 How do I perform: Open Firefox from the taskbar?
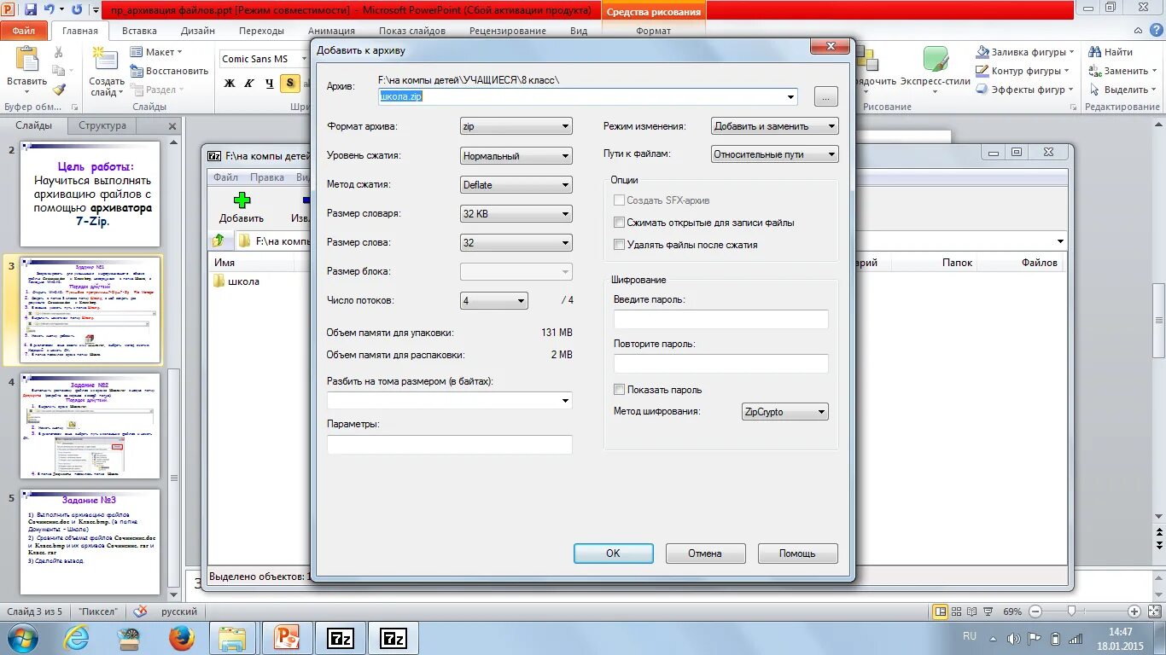point(182,638)
